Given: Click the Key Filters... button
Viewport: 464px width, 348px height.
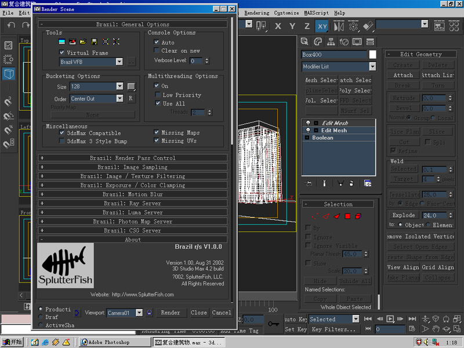Looking at the screenshot, I should coord(334,329).
